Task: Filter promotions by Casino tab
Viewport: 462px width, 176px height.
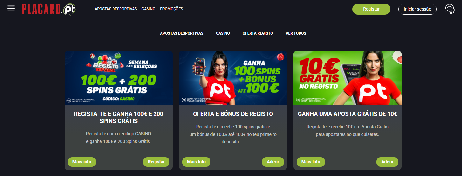Action: click(223, 33)
